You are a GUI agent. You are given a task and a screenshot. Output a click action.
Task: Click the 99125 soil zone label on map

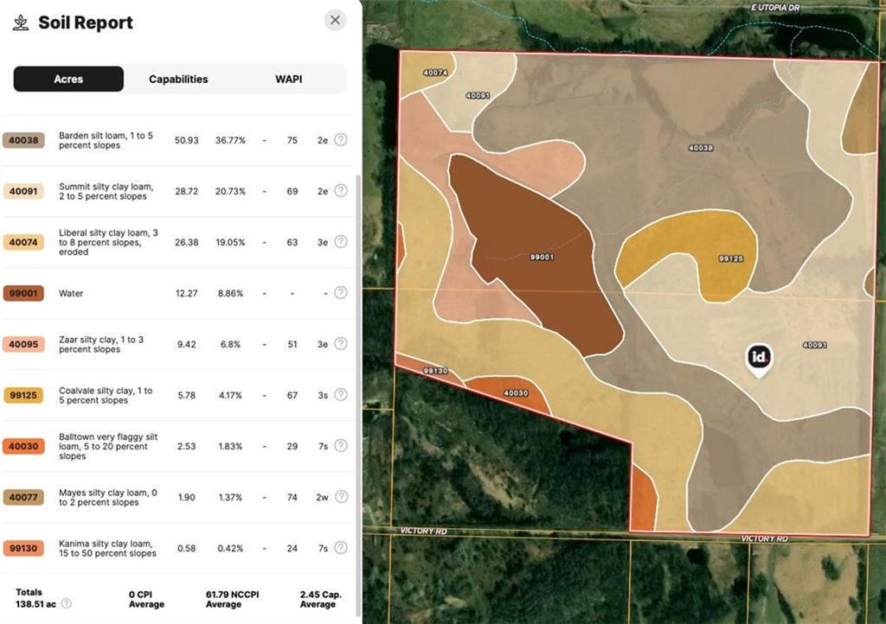(730, 258)
